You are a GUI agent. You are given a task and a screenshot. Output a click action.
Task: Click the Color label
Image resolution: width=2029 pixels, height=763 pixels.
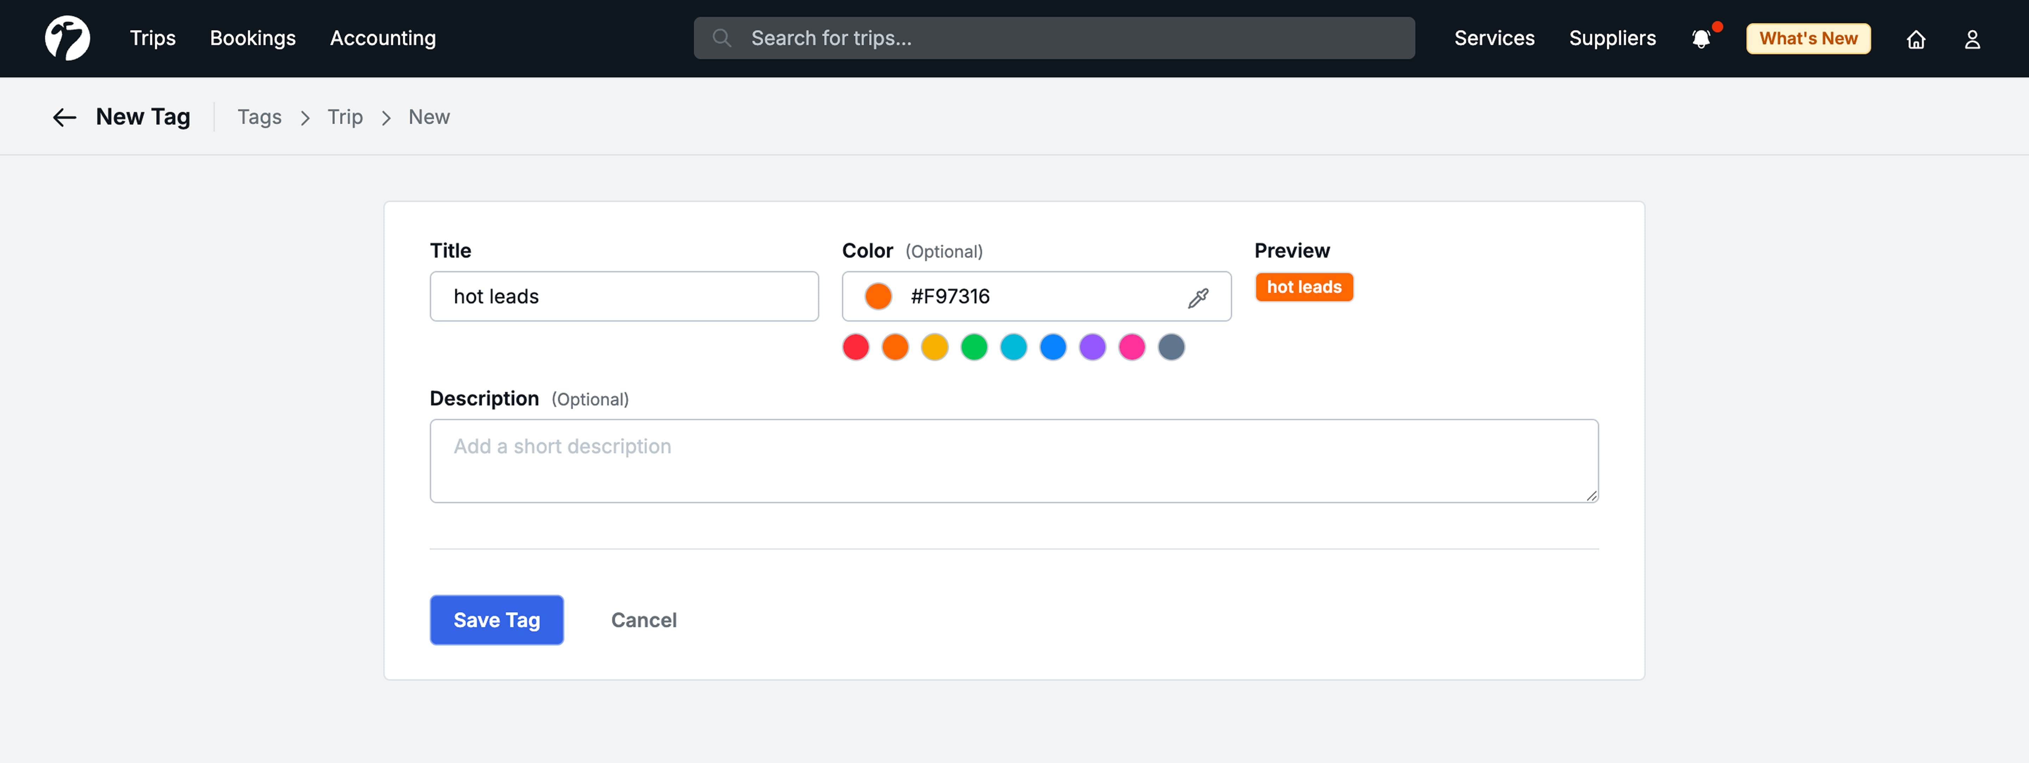click(x=867, y=251)
